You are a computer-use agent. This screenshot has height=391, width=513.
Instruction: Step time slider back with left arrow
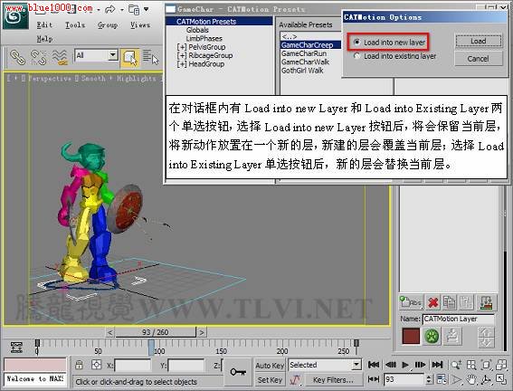(x=110, y=332)
